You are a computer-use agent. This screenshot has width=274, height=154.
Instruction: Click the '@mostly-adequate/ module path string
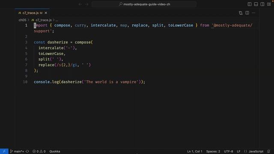tap(232, 25)
